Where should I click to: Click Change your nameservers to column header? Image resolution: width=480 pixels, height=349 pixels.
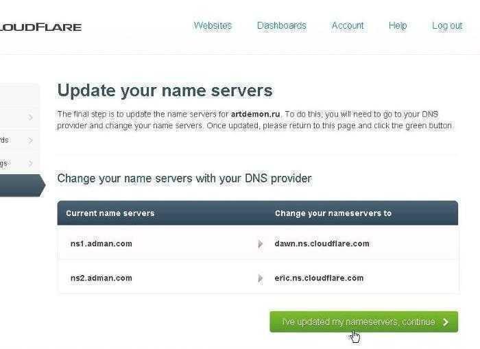(333, 213)
